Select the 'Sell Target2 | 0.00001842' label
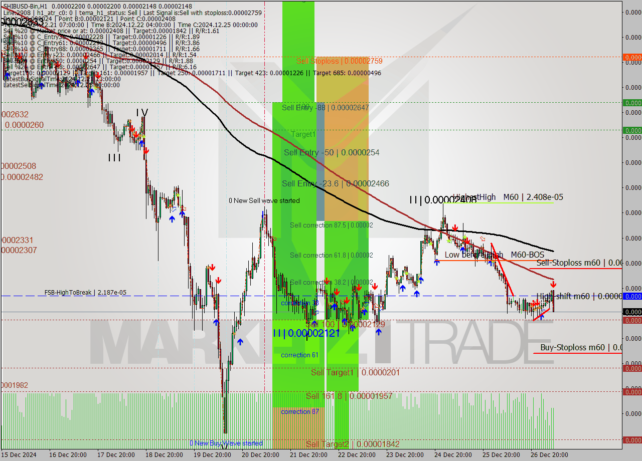This screenshot has height=461, width=642. [353, 444]
